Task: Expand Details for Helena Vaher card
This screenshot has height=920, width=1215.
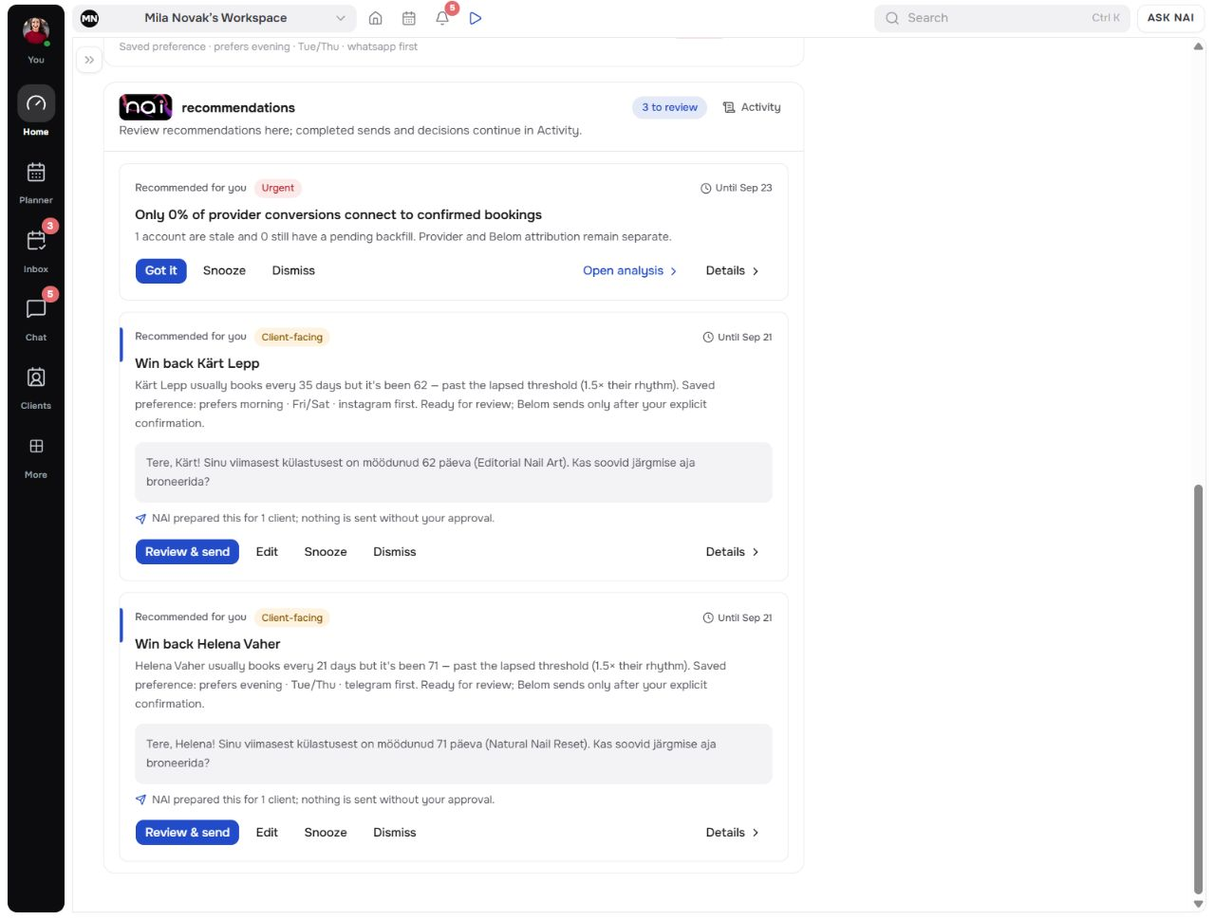Action: click(x=732, y=833)
